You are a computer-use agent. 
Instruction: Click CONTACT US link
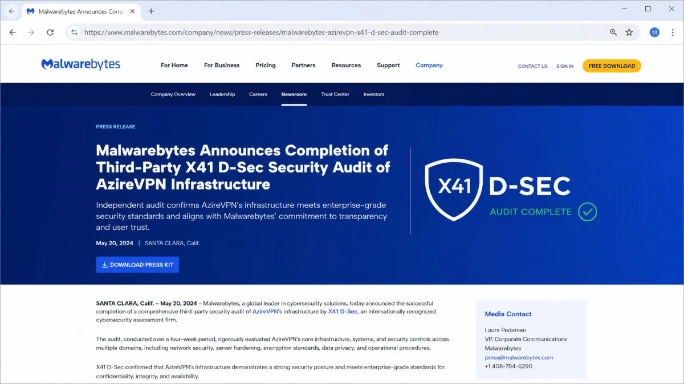pyautogui.click(x=533, y=66)
